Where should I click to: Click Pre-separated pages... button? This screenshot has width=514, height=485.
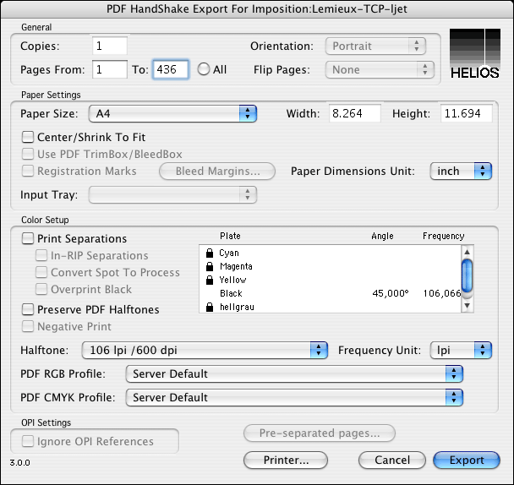coord(320,433)
